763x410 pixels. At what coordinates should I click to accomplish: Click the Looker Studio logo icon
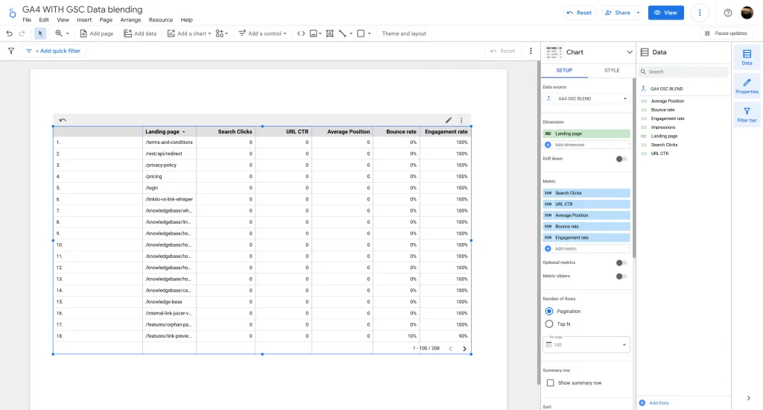12,13
